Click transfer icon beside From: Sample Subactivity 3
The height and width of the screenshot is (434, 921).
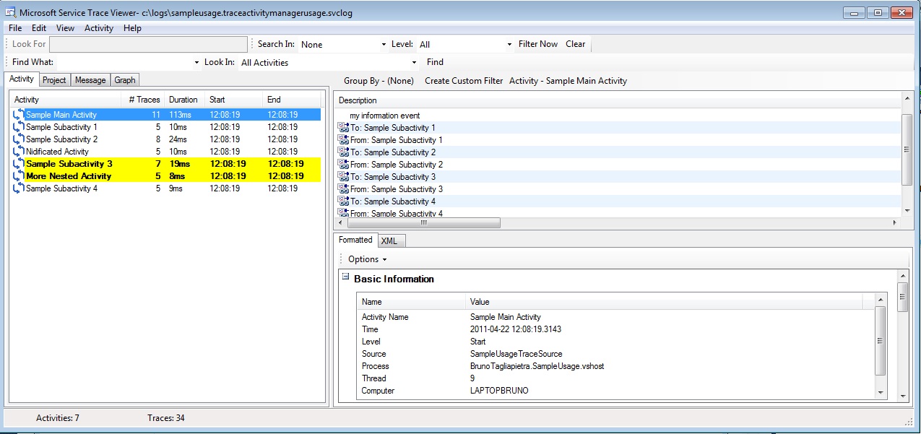click(343, 189)
